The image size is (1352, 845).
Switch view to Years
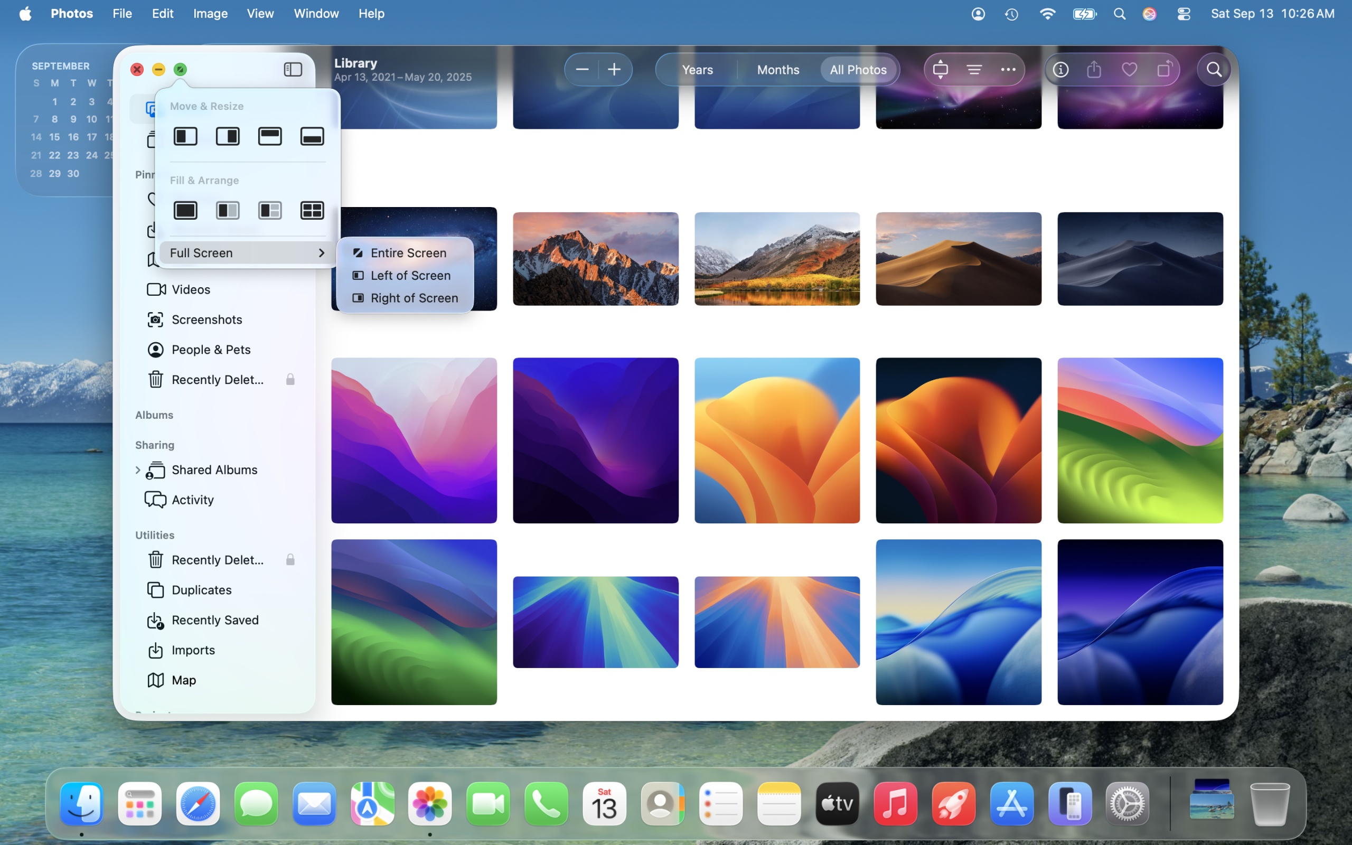tap(697, 70)
